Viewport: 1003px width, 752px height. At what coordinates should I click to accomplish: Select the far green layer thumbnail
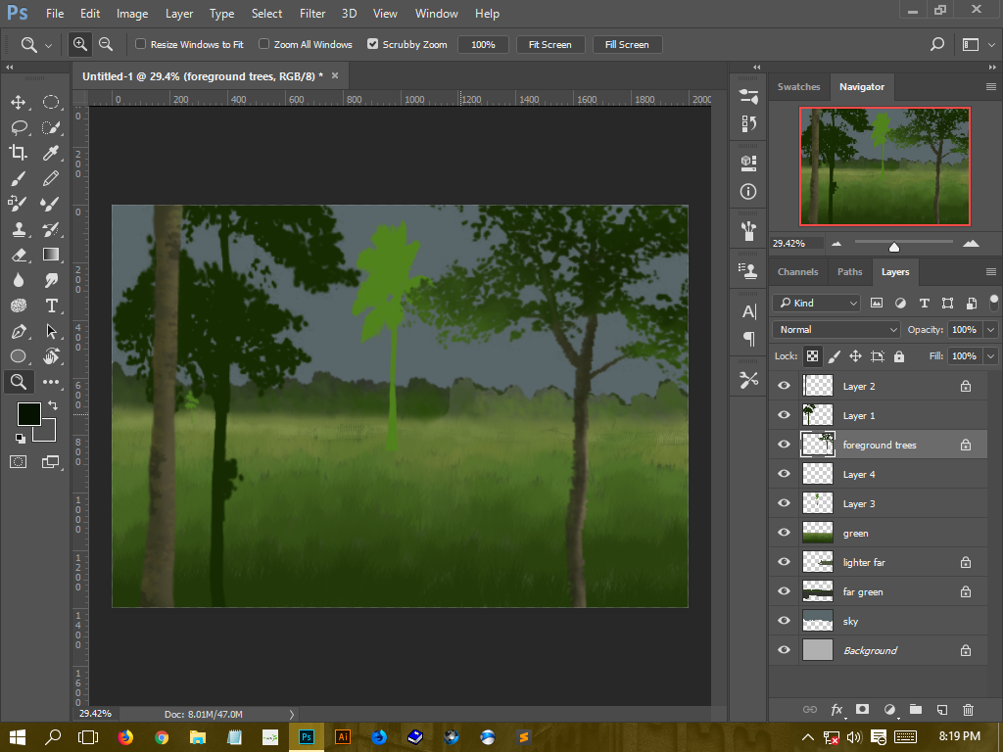pyautogui.click(x=818, y=591)
